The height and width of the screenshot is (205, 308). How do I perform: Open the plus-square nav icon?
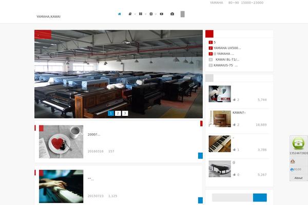pos(151,14)
